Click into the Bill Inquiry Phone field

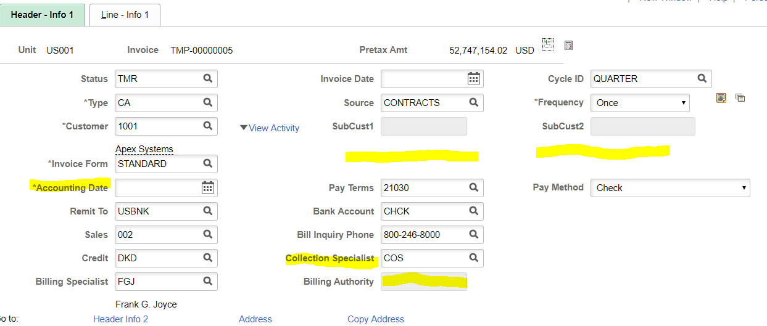[423, 235]
